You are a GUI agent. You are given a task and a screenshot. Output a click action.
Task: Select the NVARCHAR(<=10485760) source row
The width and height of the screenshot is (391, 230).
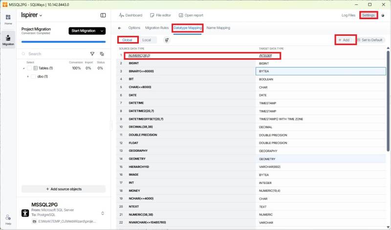point(186,222)
